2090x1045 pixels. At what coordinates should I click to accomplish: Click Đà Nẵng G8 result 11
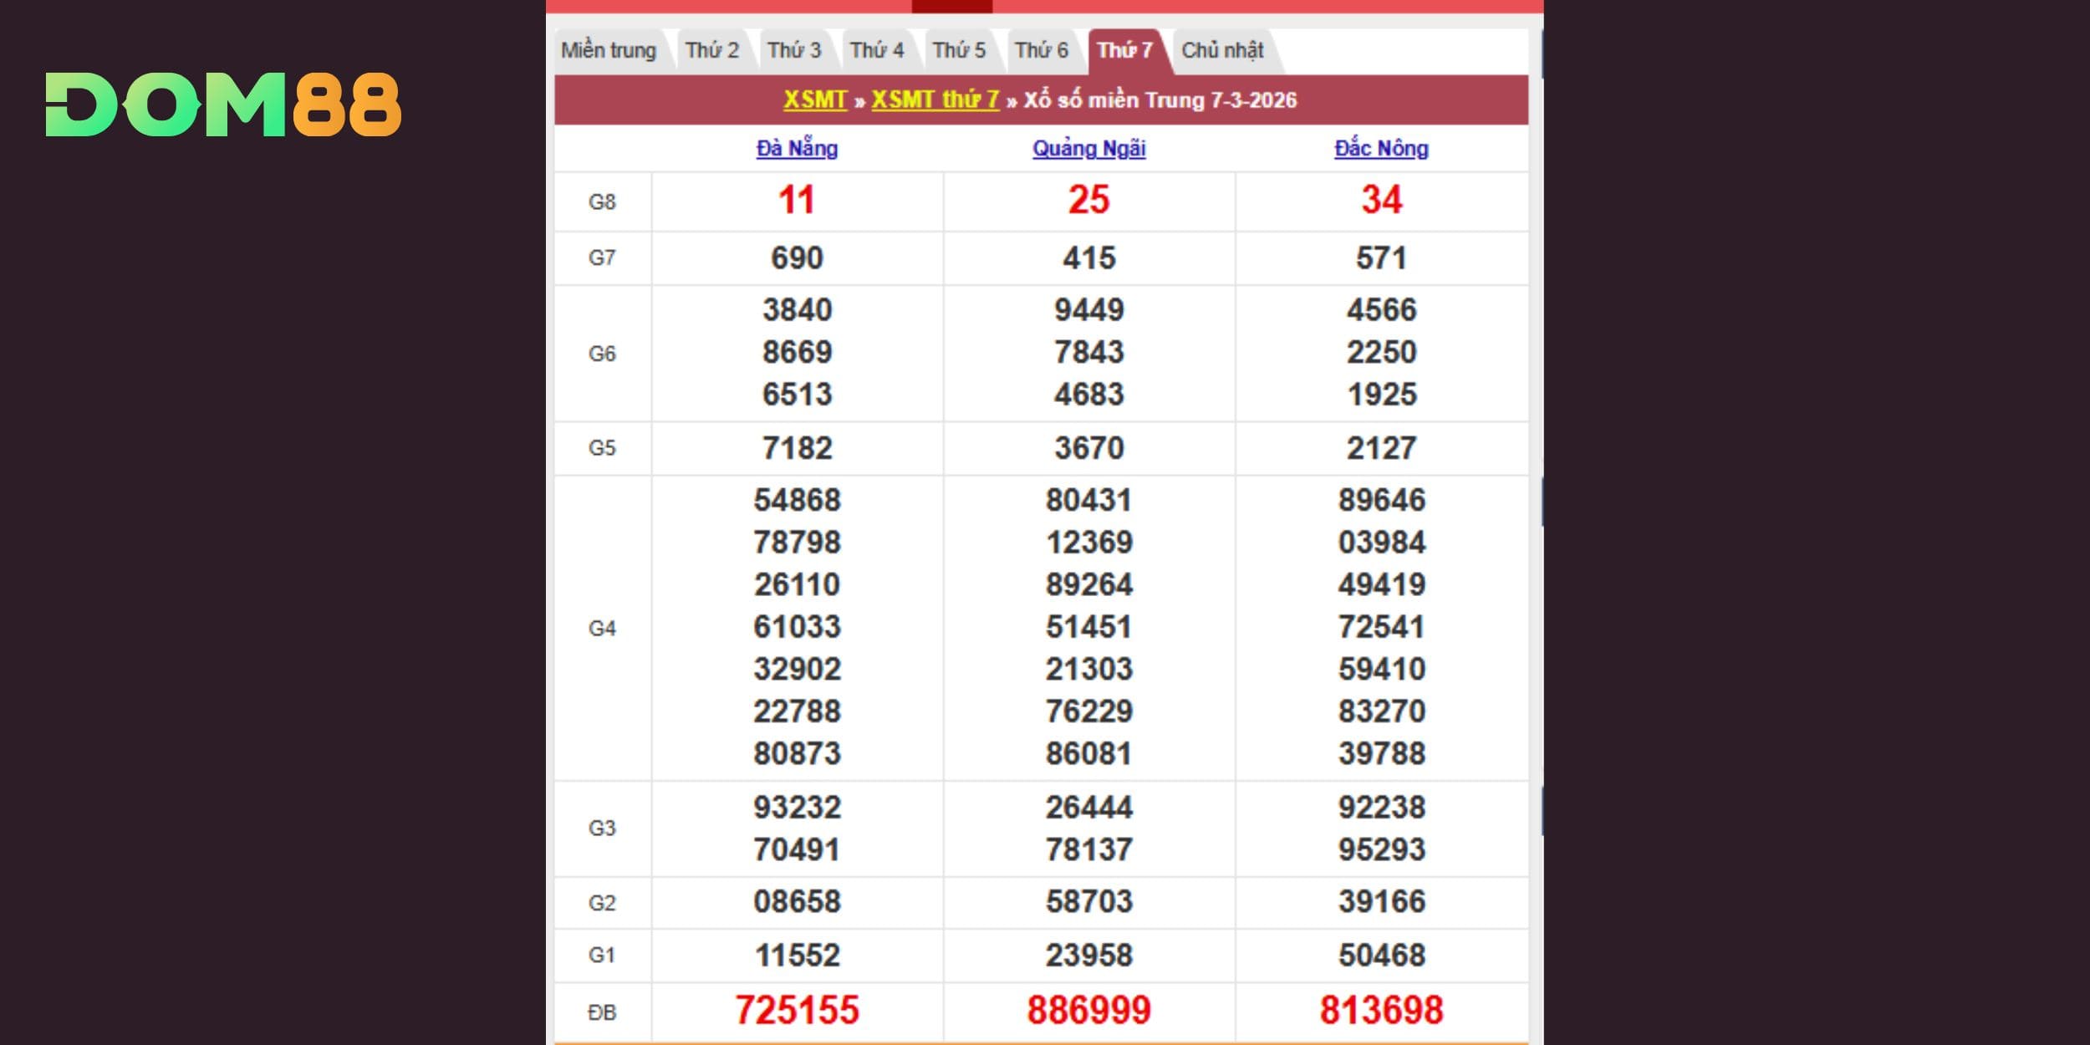click(x=797, y=201)
